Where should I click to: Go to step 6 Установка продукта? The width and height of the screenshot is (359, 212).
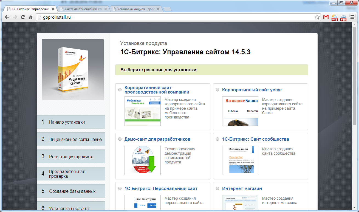(x=71, y=206)
